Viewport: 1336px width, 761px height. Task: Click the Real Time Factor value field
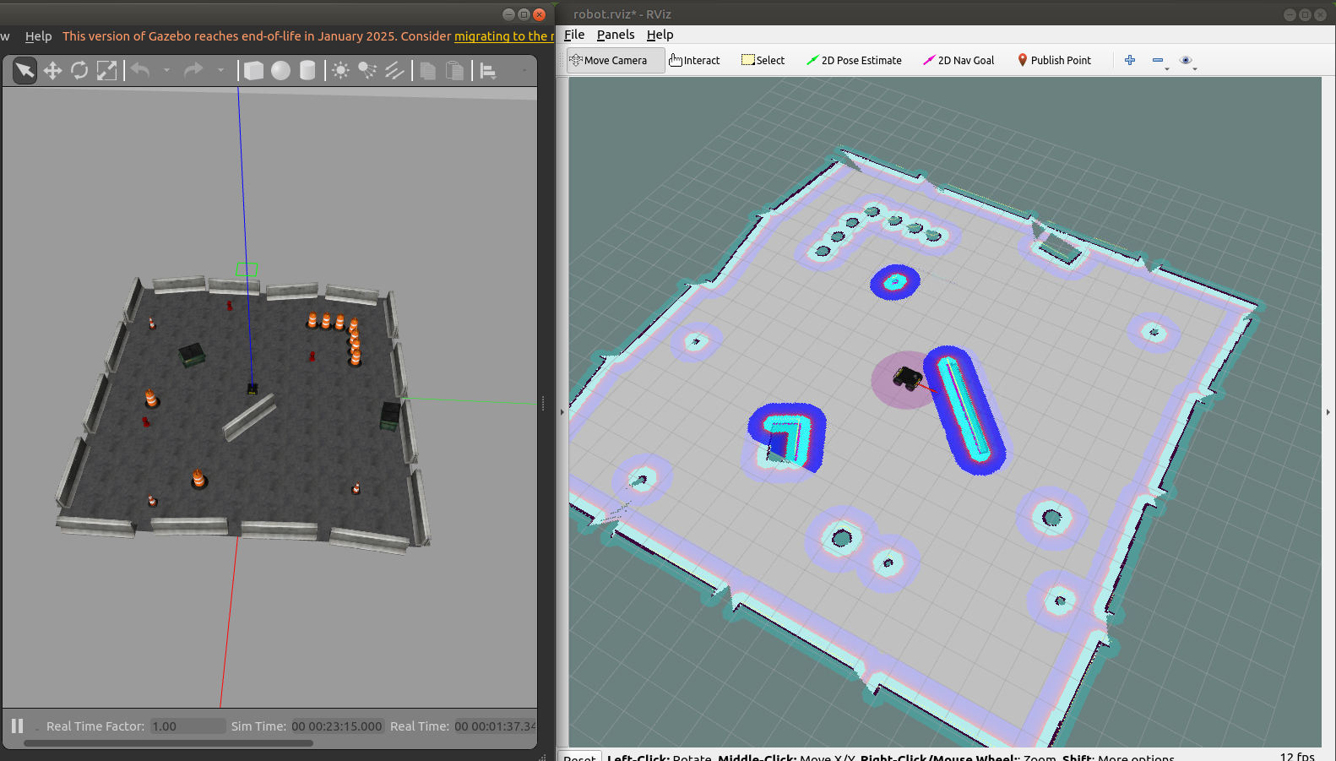click(187, 726)
